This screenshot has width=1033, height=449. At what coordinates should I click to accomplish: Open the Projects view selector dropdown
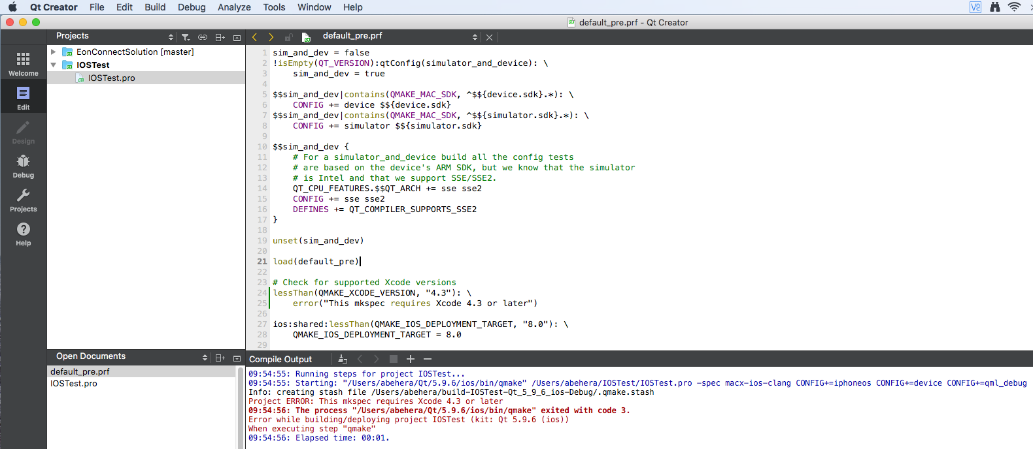click(x=171, y=37)
